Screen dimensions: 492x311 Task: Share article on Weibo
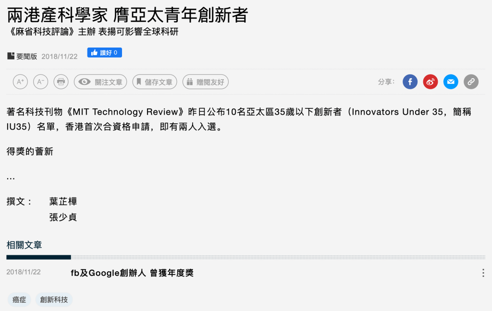(x=430, y=82)
